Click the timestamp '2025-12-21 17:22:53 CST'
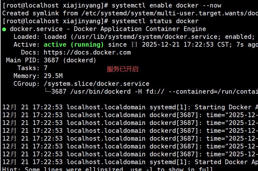Screen dimensions: 258x171 coord(187,44)
